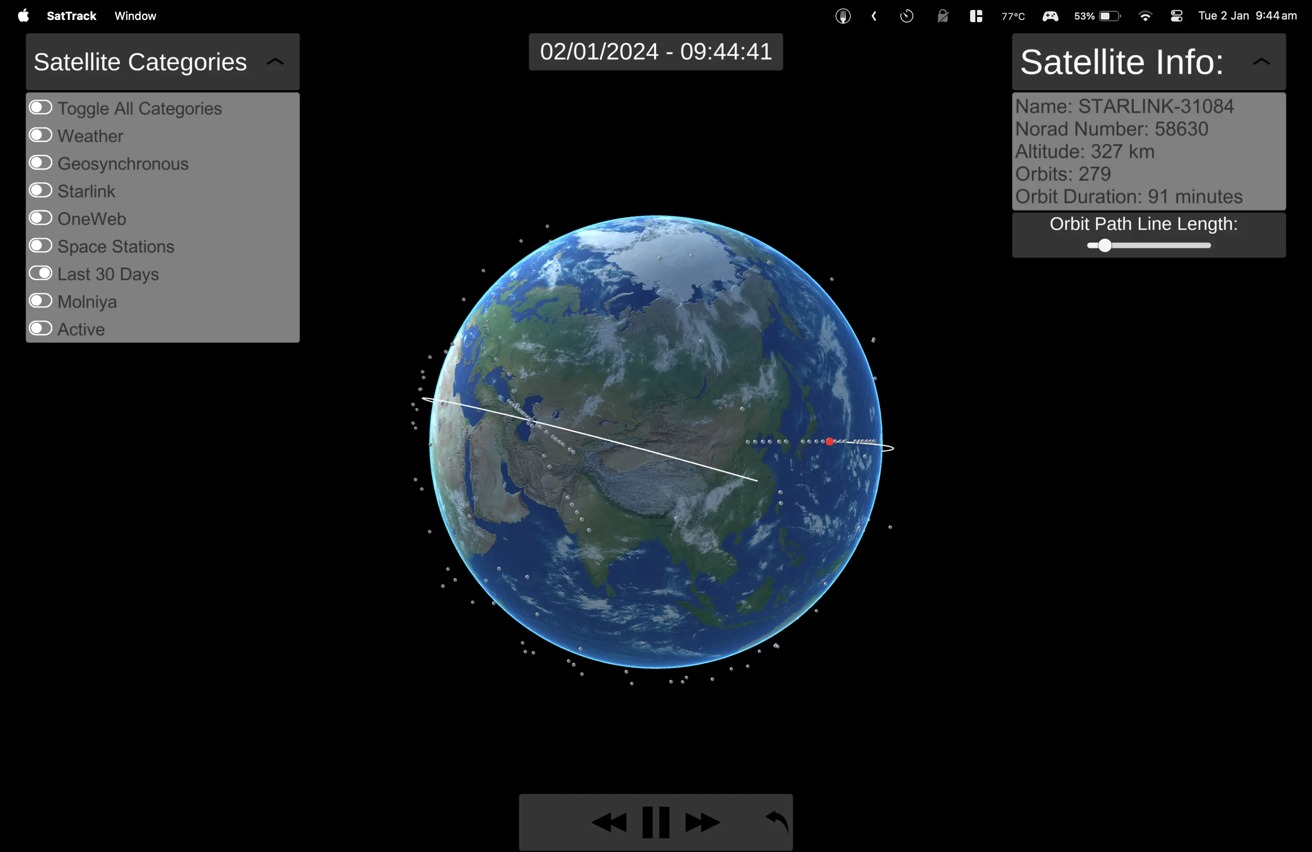Toggle the Space Stations category
The width and height of the screenshot is (1312, 852).
[41, 246]
